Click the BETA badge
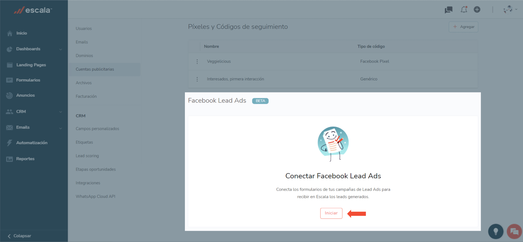The image size is (523, 242). point(260,101)
